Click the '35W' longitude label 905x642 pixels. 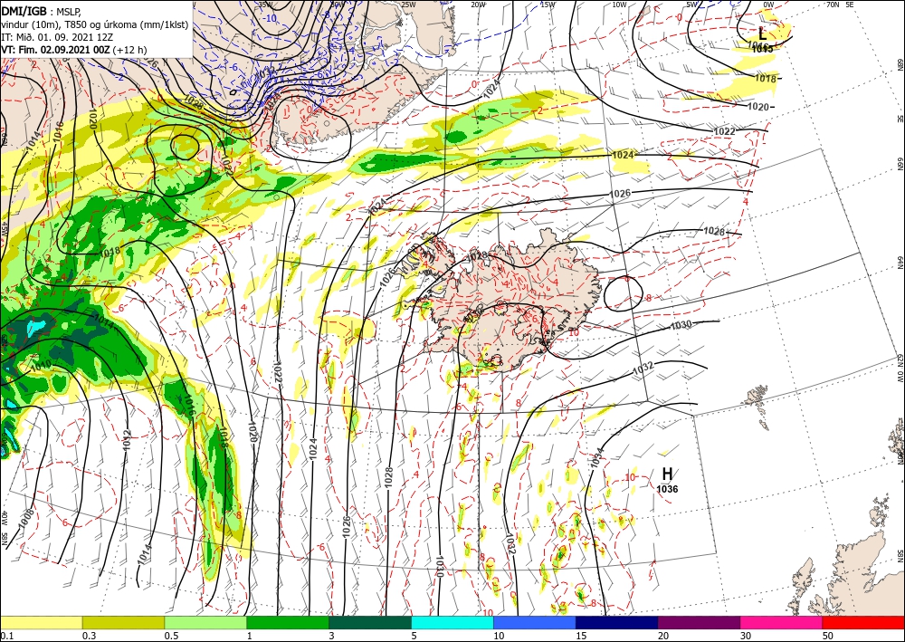coord(265,5)
